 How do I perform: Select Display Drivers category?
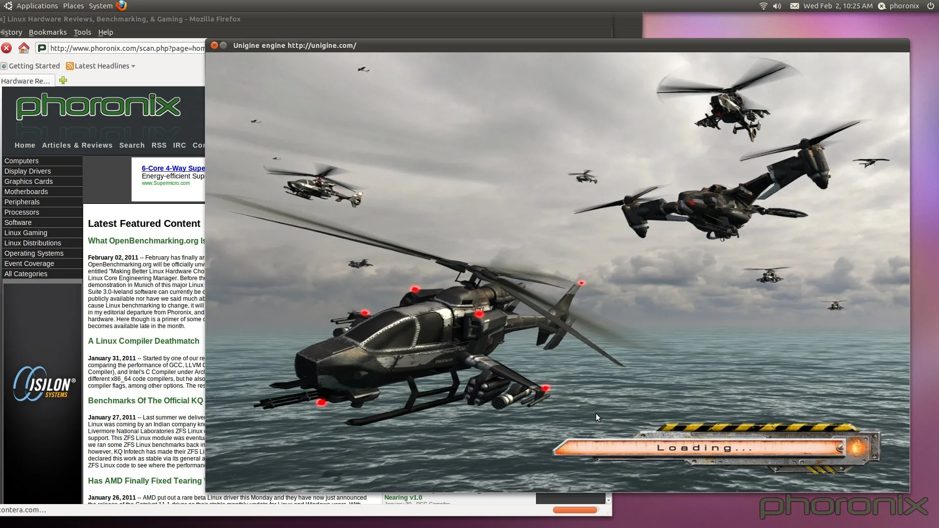click(x=43, y=171)
